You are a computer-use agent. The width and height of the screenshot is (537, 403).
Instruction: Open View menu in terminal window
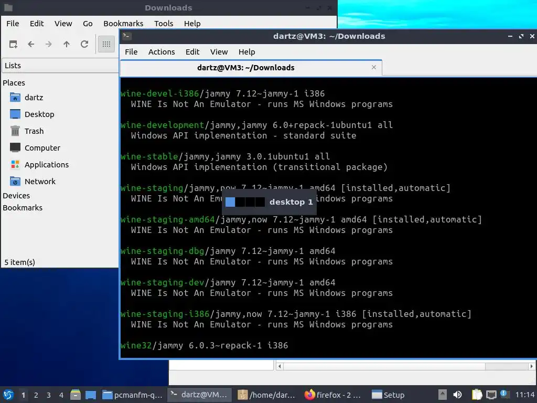tap(219, 52)
